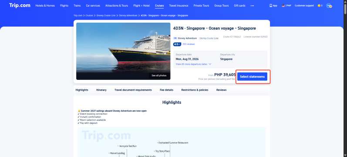Open Attractions & Tours

click(x=117, y=6)
